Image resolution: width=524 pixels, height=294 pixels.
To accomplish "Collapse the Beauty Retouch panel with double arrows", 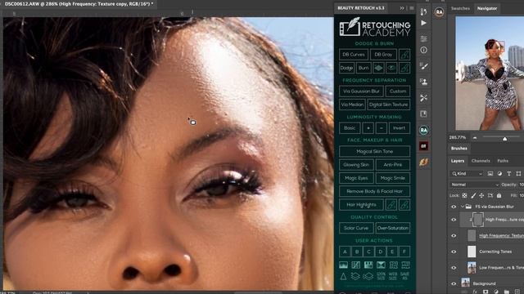I will pos(402,8).
